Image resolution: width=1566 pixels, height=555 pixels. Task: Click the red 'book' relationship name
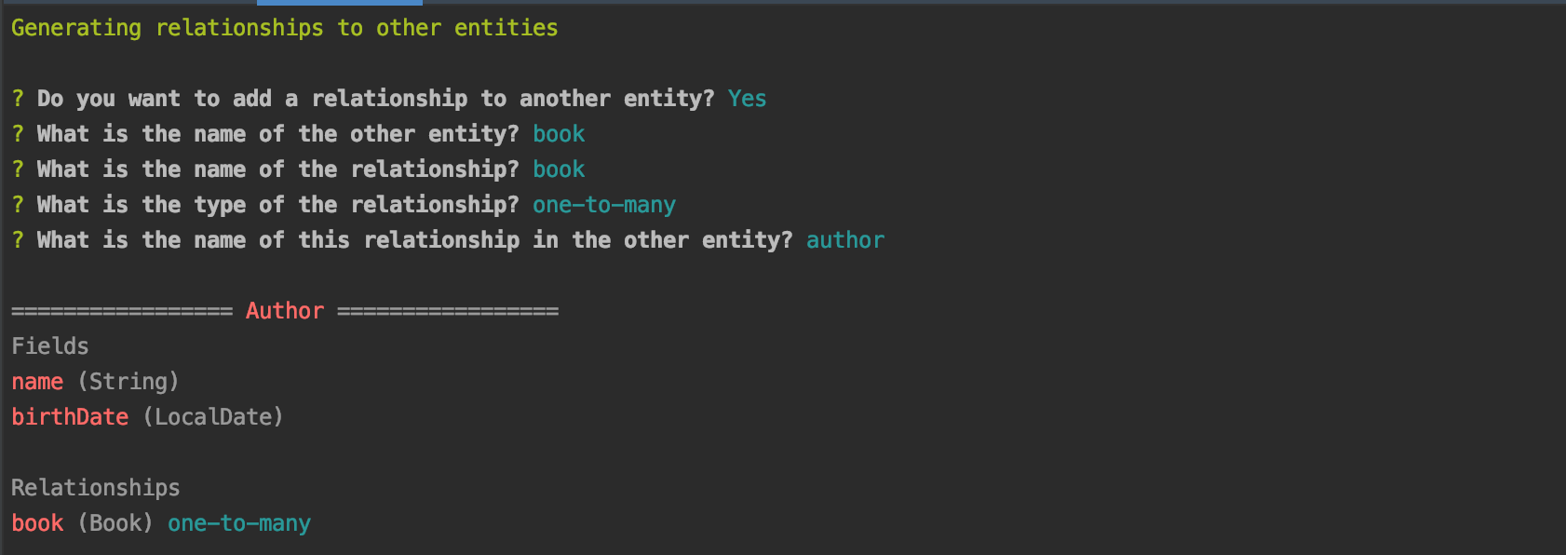coord(37,523)
